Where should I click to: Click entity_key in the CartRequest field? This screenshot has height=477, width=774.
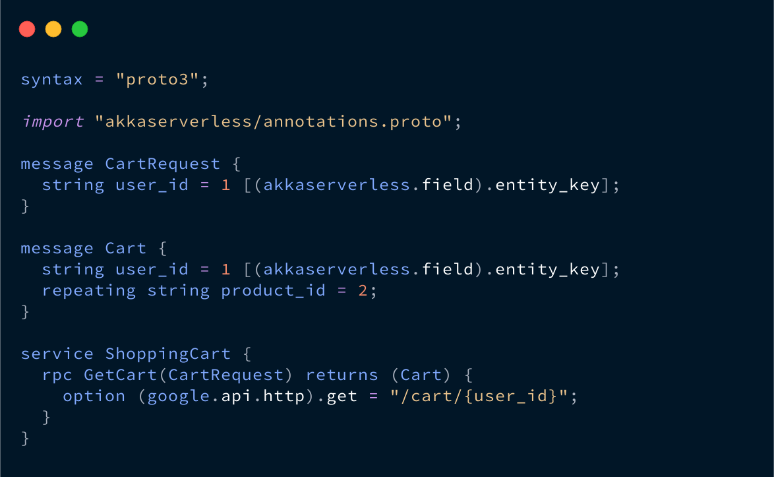pyautogui.click(x=547, y=185)
